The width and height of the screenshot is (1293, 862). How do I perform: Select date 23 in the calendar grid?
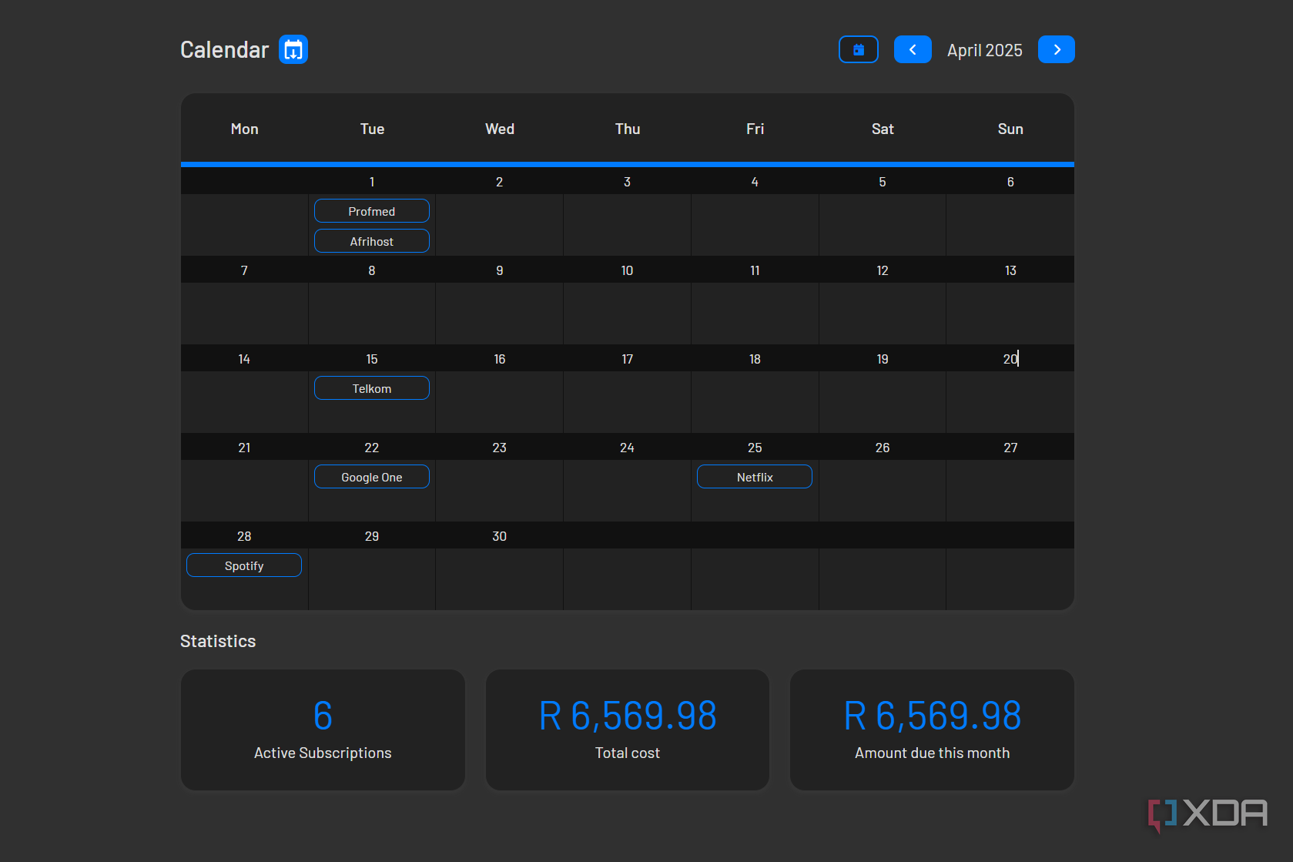(500, 448)
